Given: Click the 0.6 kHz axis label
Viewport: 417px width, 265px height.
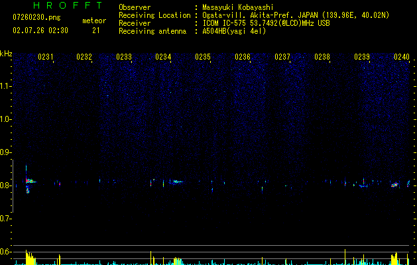Looking at the screenshot, I should pyautogui.click(x=5, y=252).
